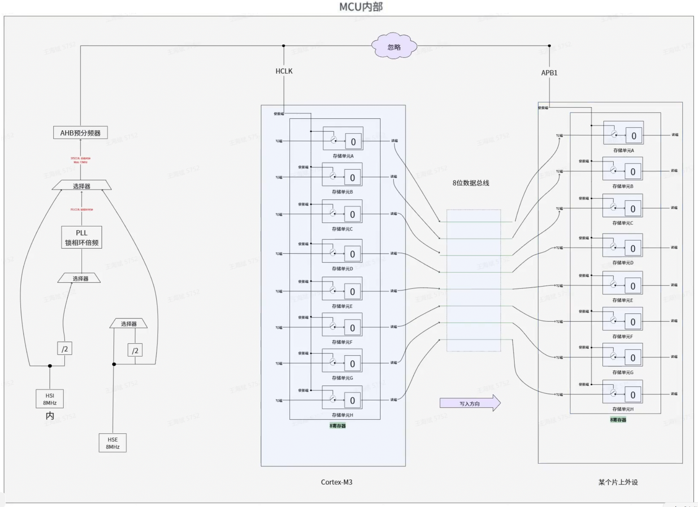Click the 'APB1' label
The height and width of the screenshot is (507, 698).
(x=549, y=73)
